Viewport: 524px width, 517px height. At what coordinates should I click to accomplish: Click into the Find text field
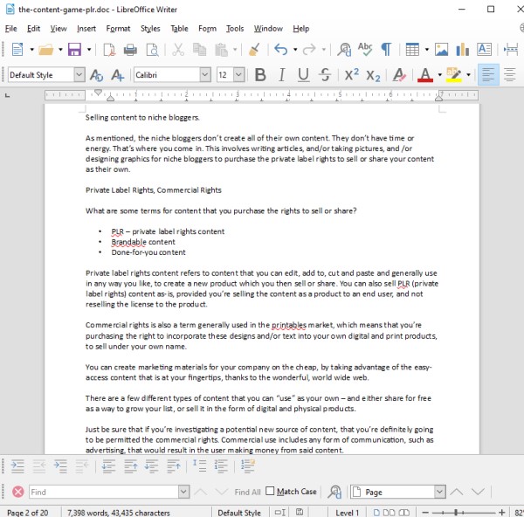click(x=104, y=492)
